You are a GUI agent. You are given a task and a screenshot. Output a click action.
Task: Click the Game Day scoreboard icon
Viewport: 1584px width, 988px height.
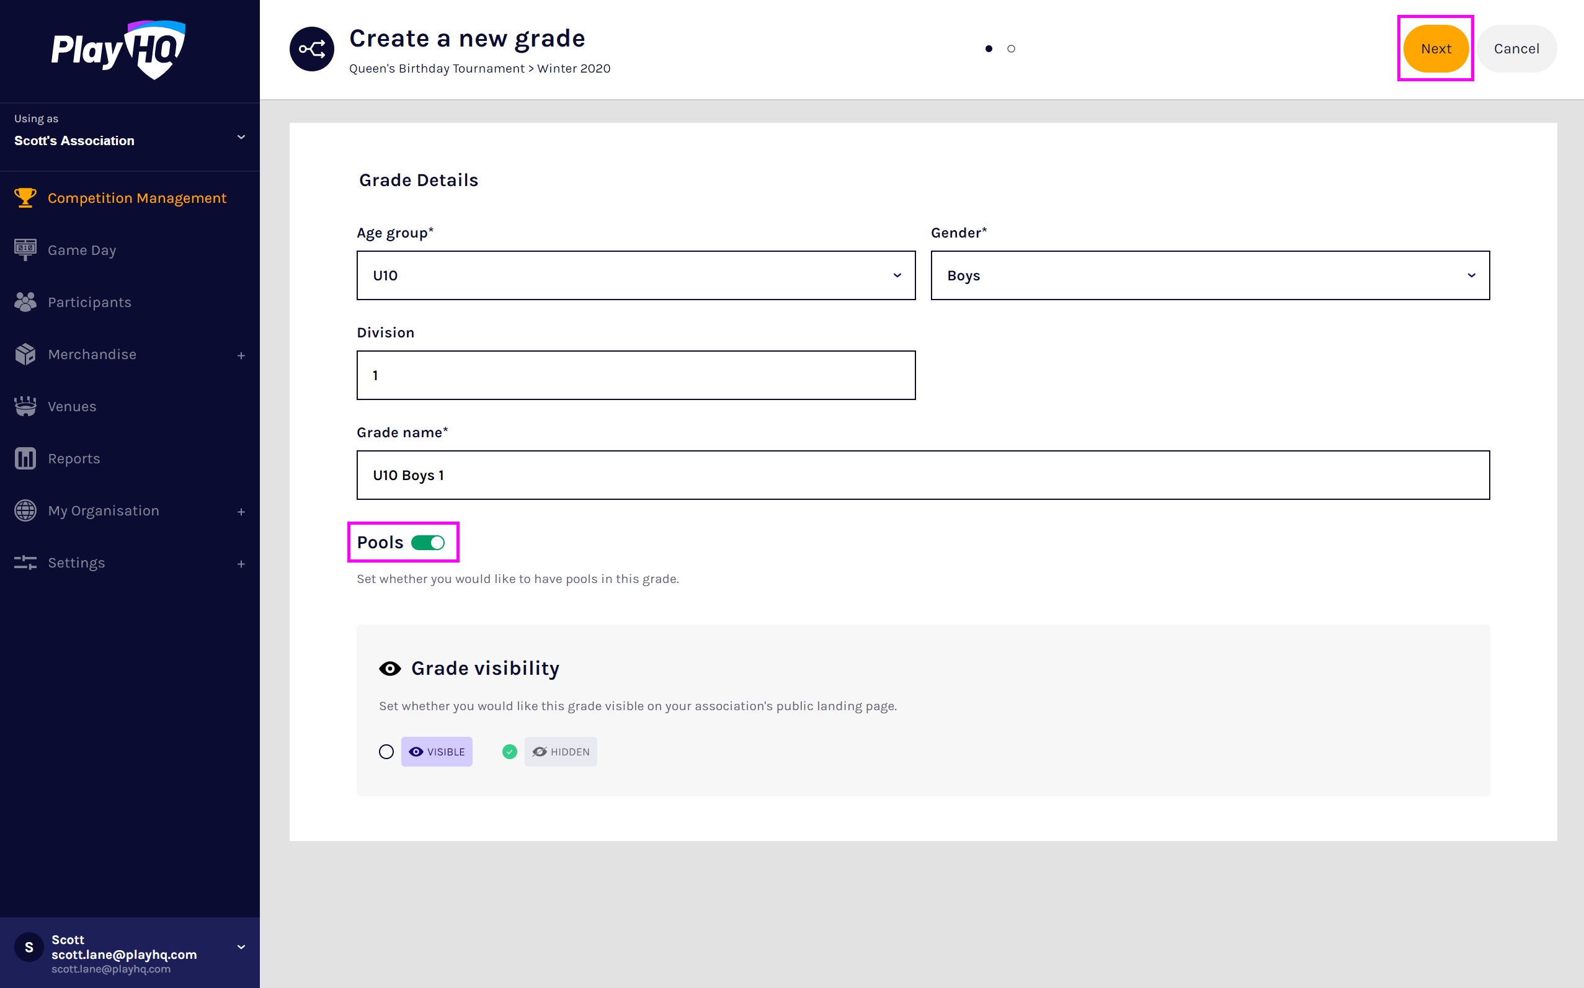click(25, 249)
